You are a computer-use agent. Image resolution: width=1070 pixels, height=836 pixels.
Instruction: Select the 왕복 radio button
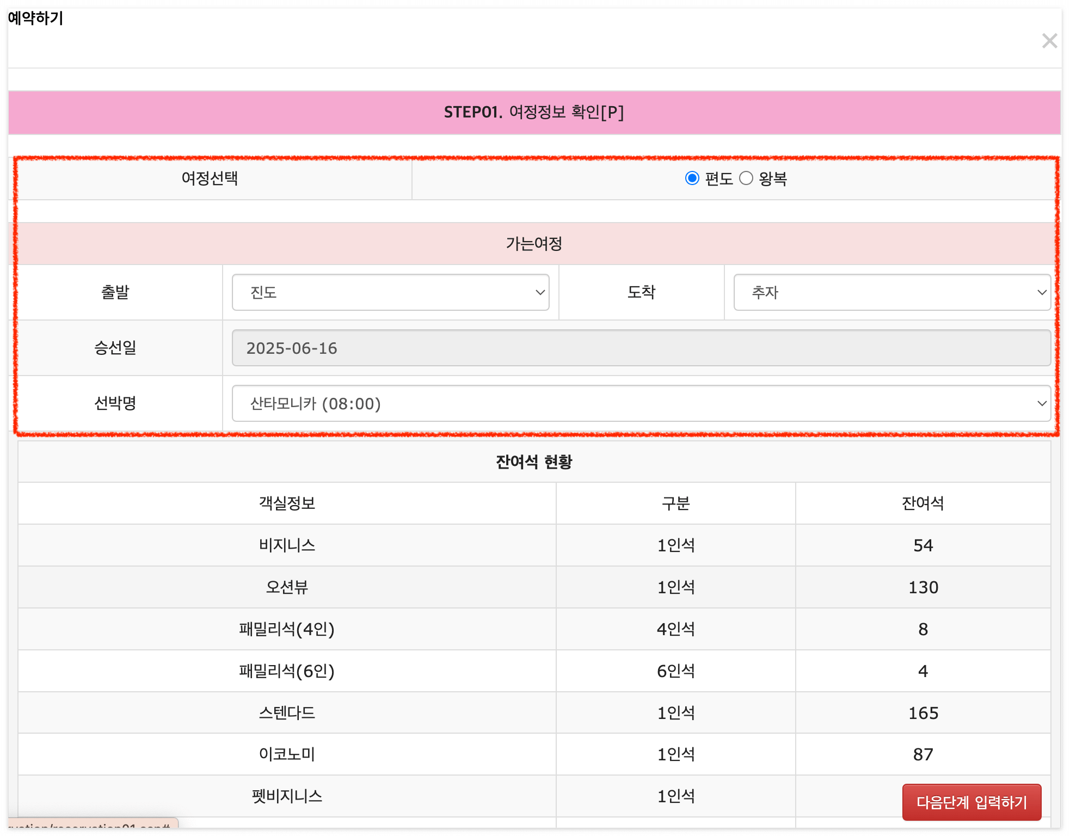coord(746,179)
